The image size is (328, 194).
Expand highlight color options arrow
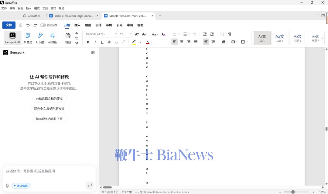coord(140,42)
